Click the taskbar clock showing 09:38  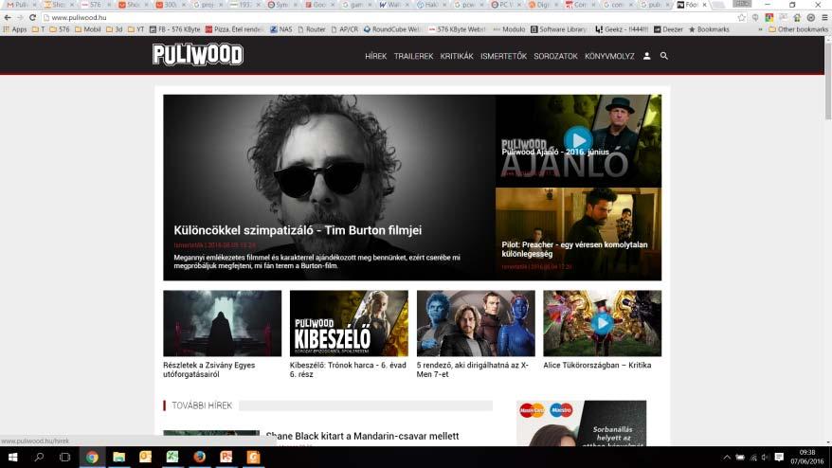click(x=806, y=457)
